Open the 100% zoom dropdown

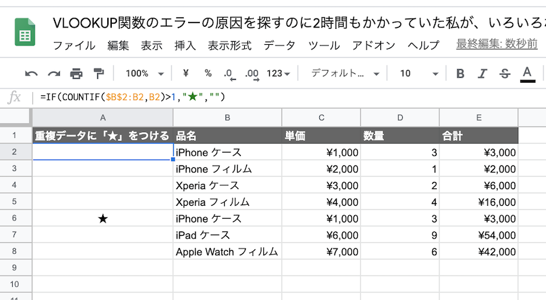pos(145,73)
